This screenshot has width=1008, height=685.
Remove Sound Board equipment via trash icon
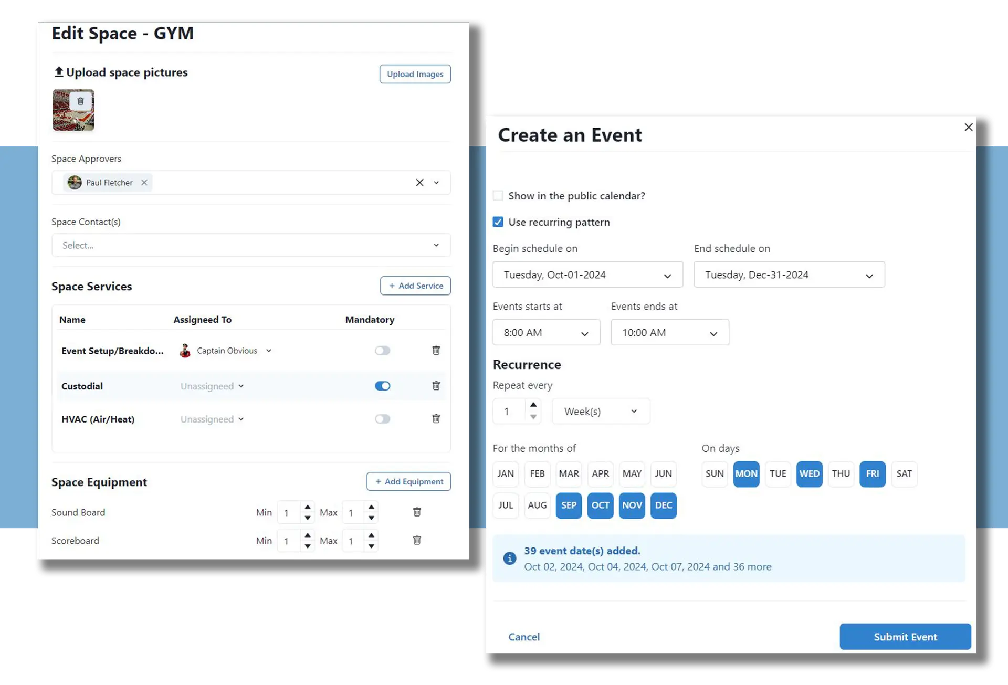coord(417,512)
